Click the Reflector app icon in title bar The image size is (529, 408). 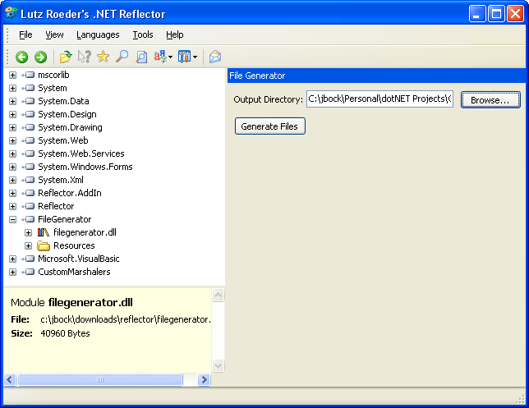tap(11, 13)
